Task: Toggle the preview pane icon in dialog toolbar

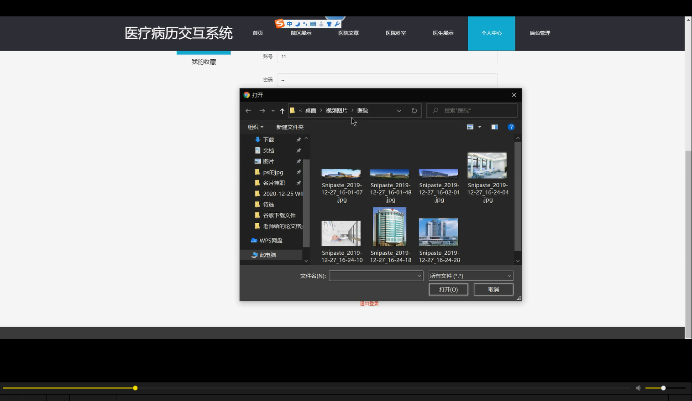Action: pyautogui.click(x=494, y=127)
